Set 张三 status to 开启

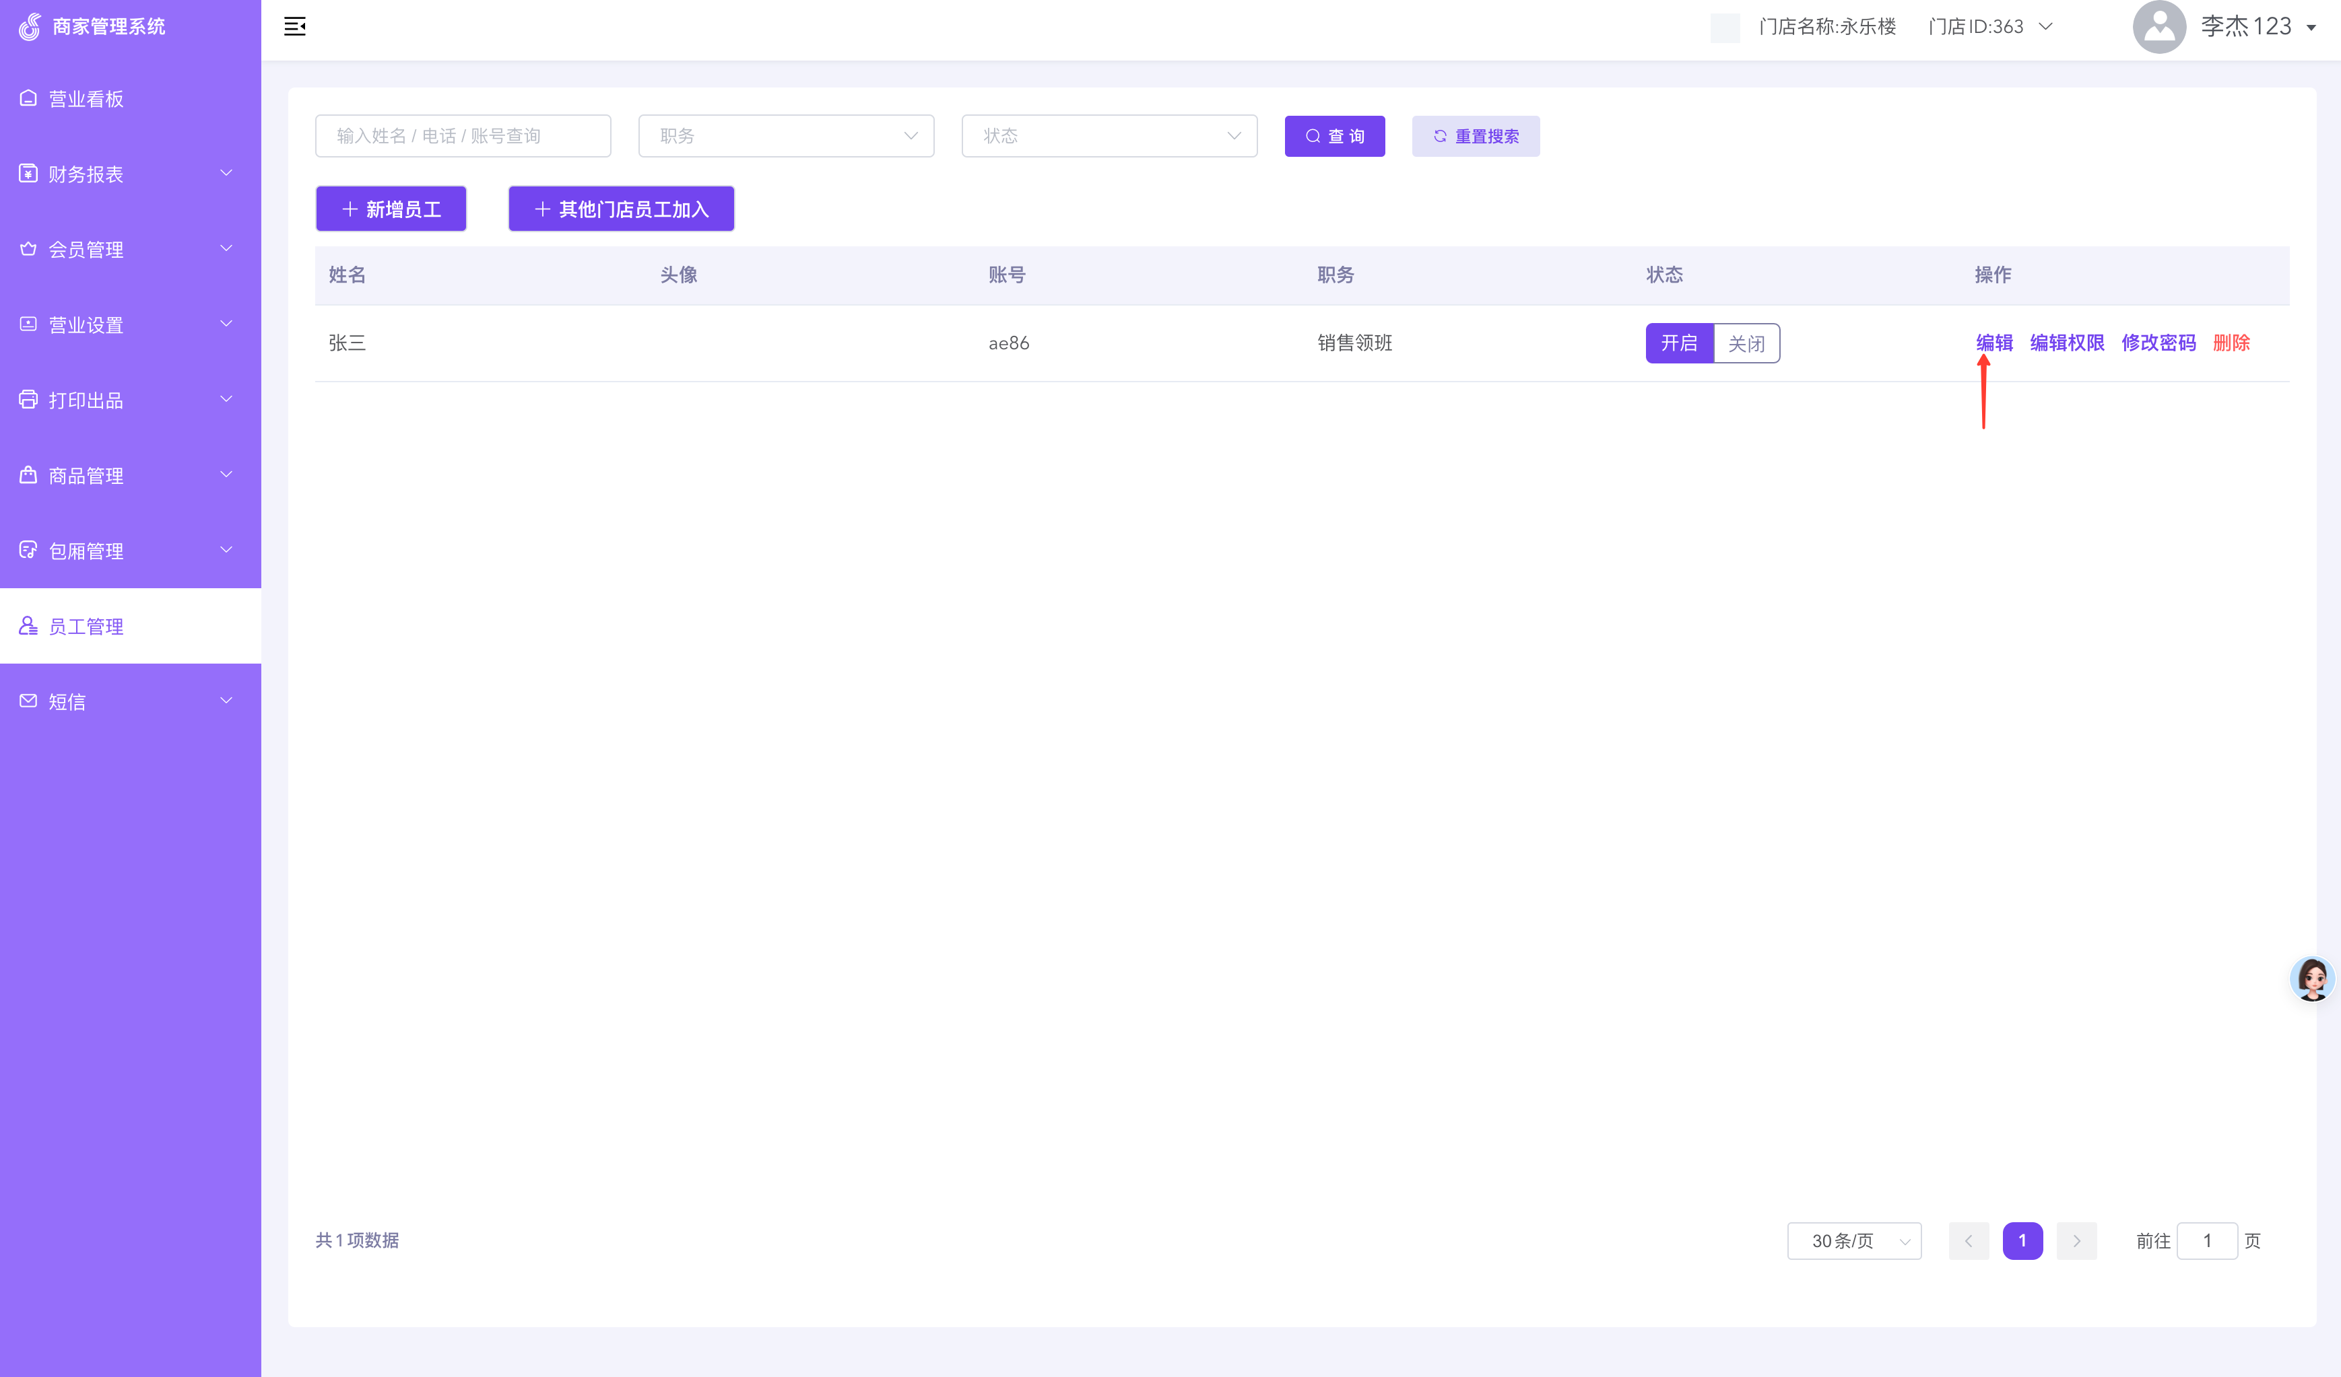click(1679, 343)
